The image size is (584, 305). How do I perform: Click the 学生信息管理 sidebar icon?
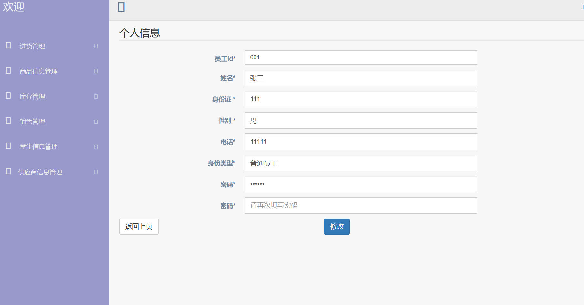pyautogui.click(x=8, y=146)
